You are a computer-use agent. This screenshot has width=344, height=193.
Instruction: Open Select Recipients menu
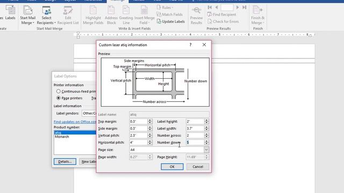[46, 15]
